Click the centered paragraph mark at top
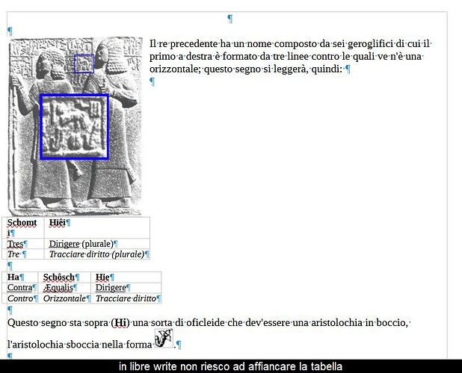This screenshot has width=462, height=373. click(230, 19)
